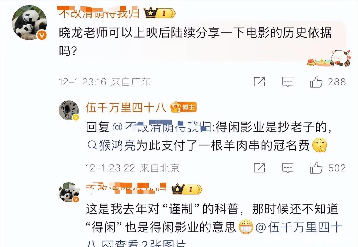
Task: Click the 博主 badge beside the username
Action: [x=183, y=107]
